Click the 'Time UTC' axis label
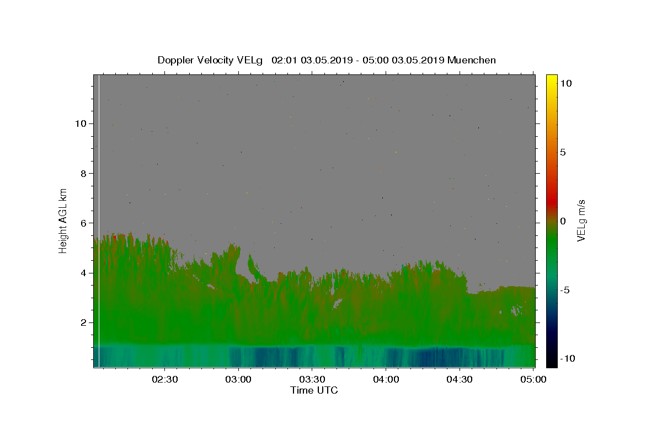 [314, 390]
